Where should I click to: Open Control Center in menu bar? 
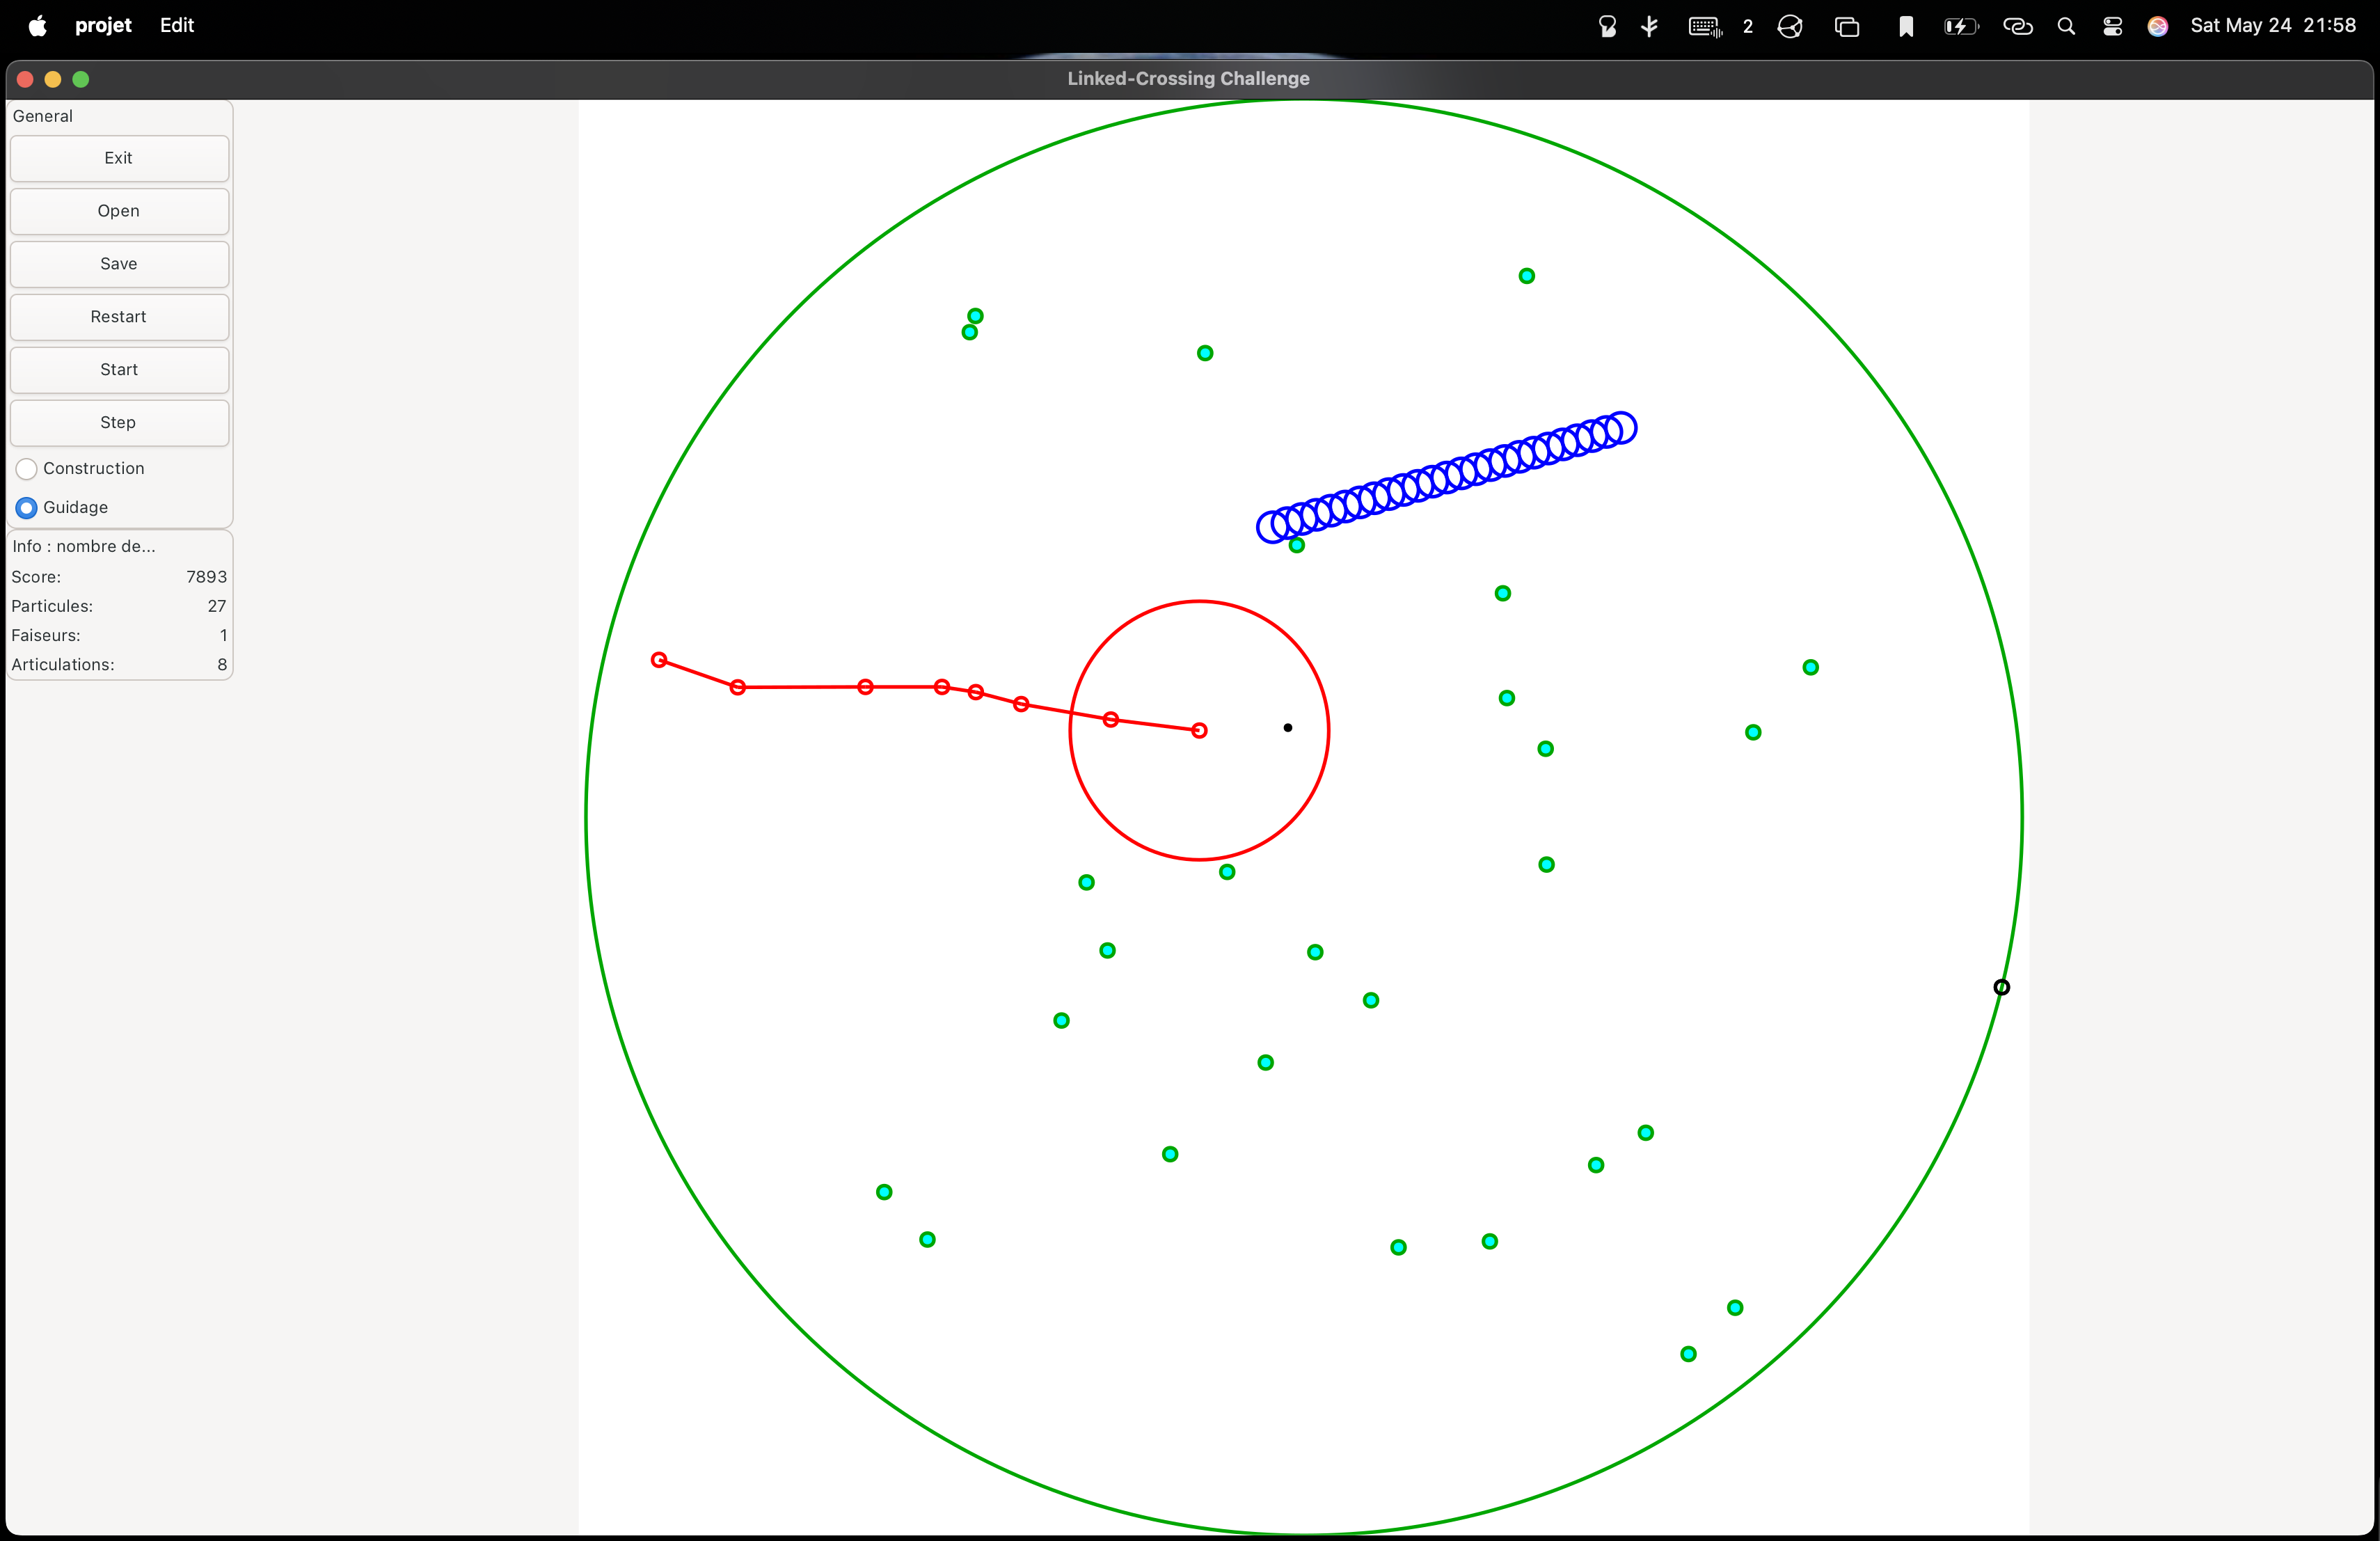pyautogui.click(x=2112, y=26)
